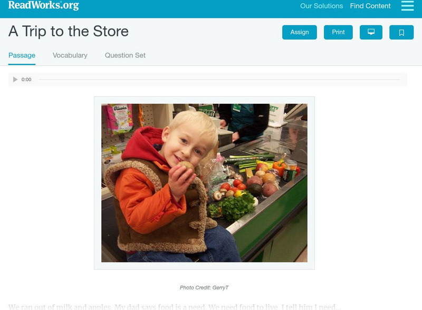Bookmark this passage with the bookmark icon
This screenshot has height=310, width=422.
coord(401,32)
